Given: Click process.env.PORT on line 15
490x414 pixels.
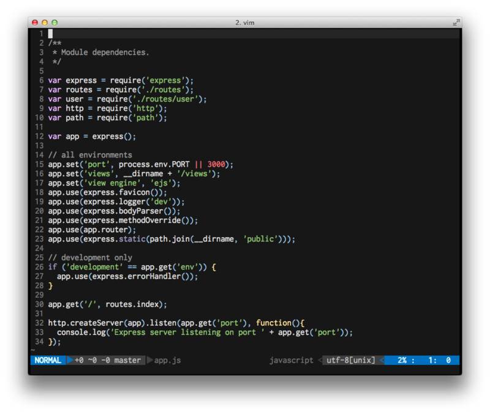Looking at the screenshot, I should coord(154,164).
